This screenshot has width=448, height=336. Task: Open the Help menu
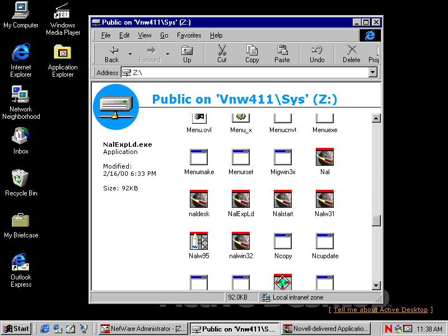(216, 35)
